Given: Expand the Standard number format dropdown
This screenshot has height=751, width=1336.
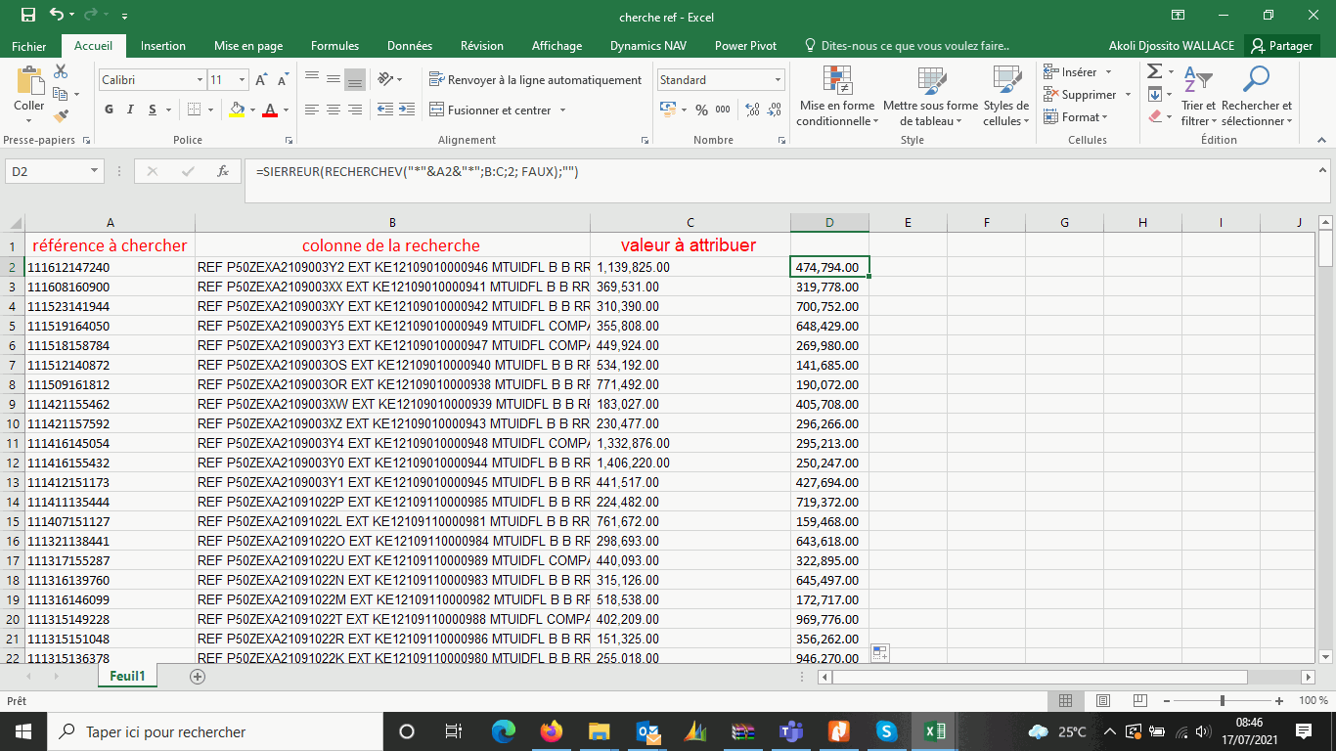Looking at the screenshot, I should click(778, 80).
